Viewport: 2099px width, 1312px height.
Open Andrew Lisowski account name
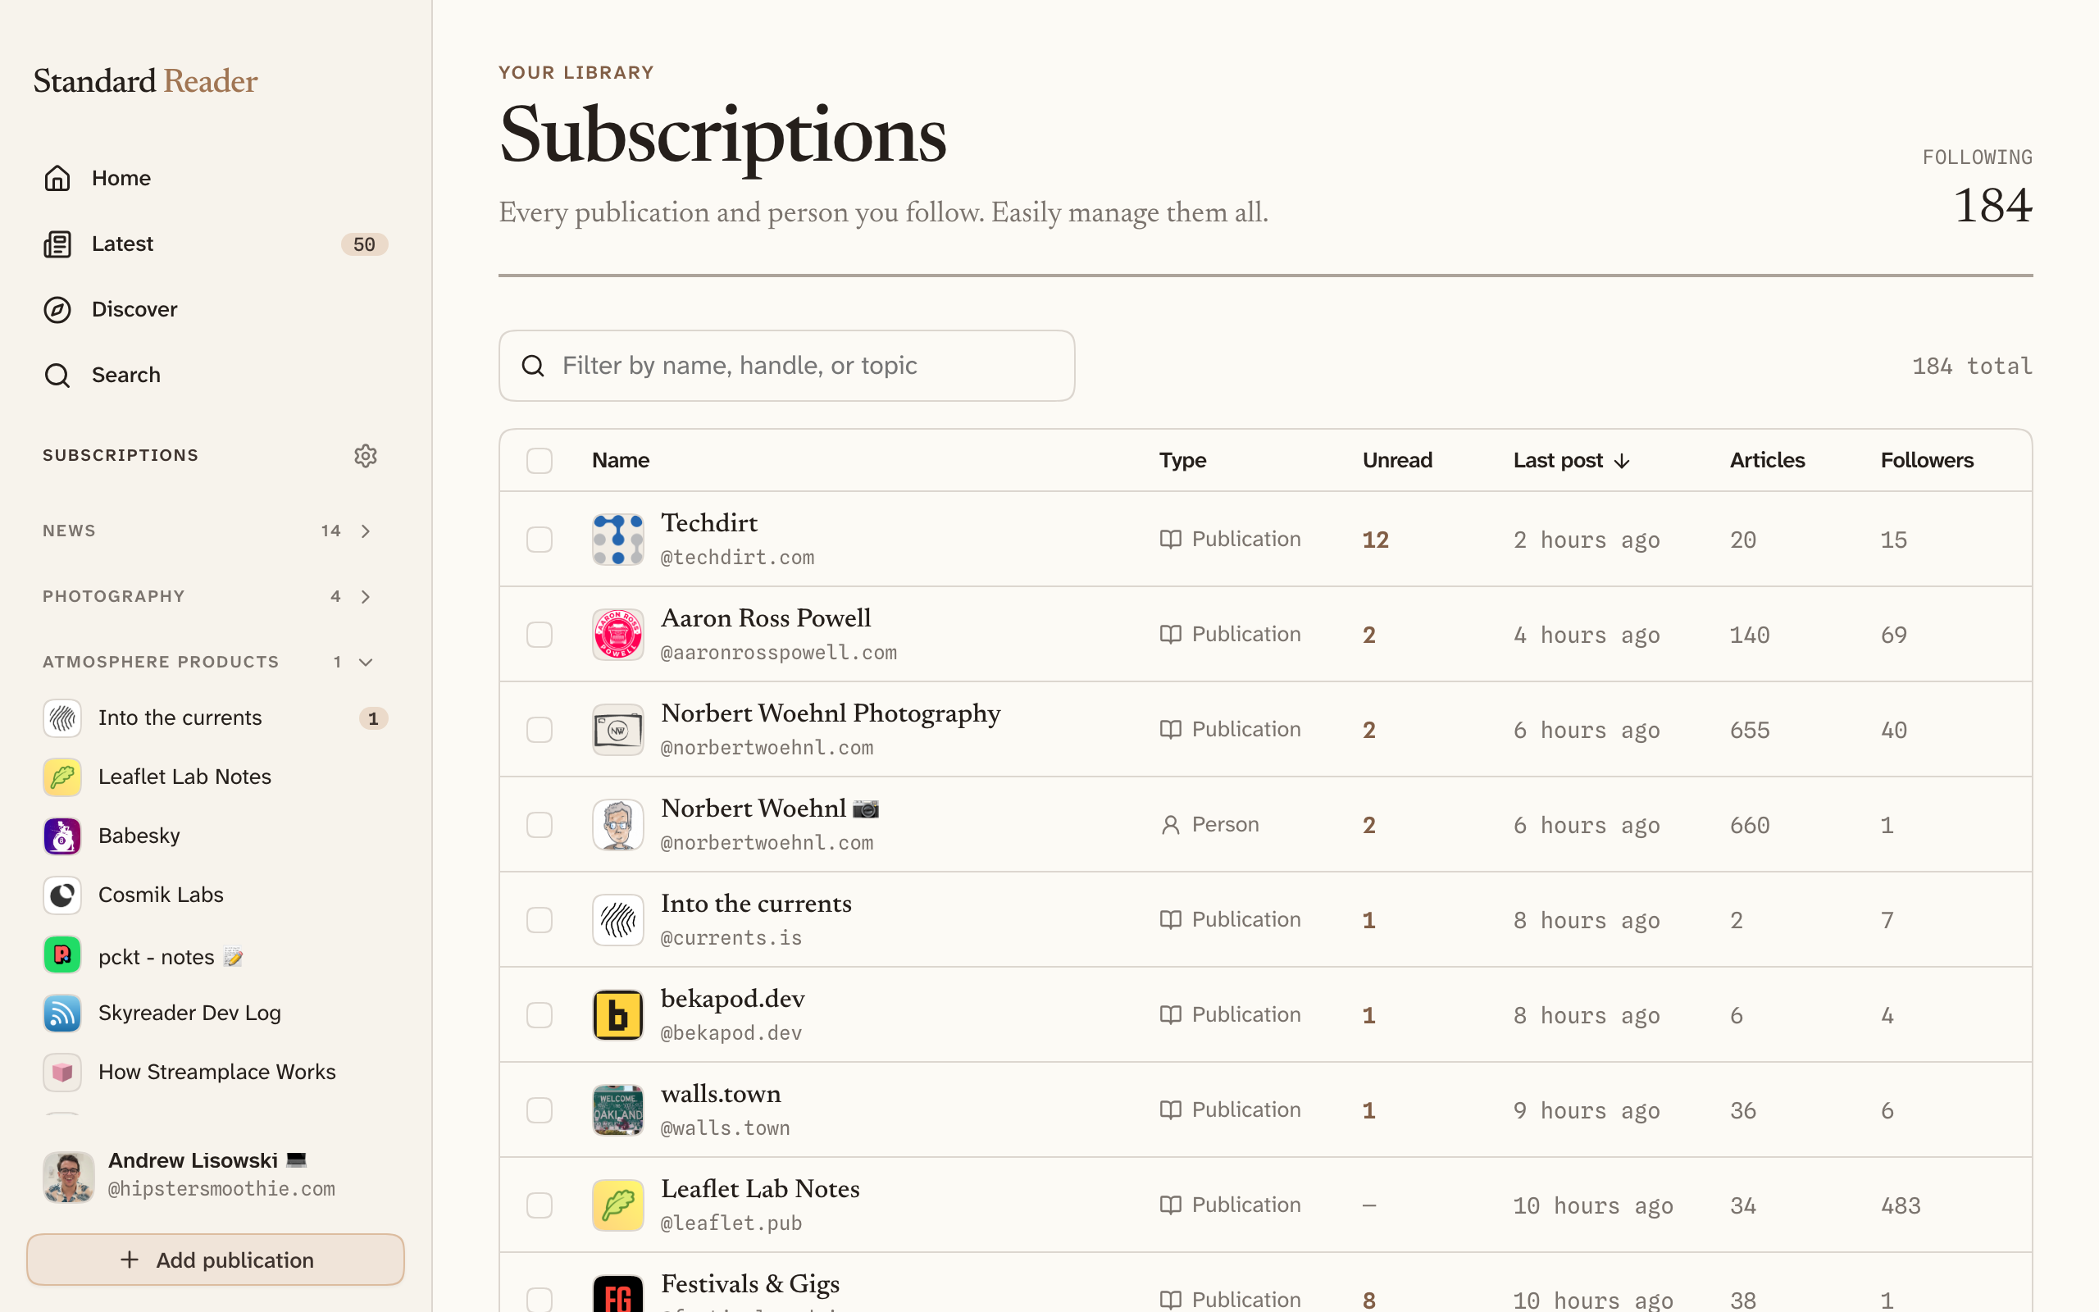pyautogui.click(x=207, y=1160)
